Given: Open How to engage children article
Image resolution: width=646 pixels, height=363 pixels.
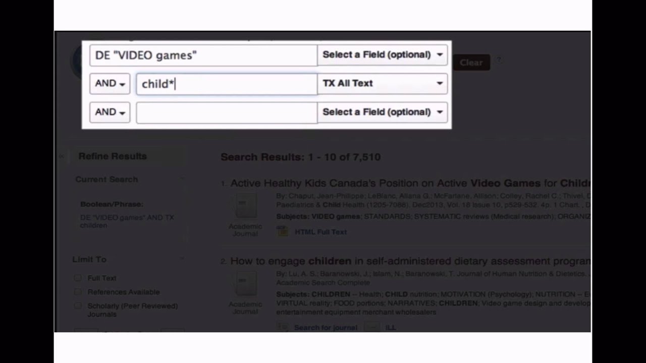Looking at the screenshot, I should 410,261.
